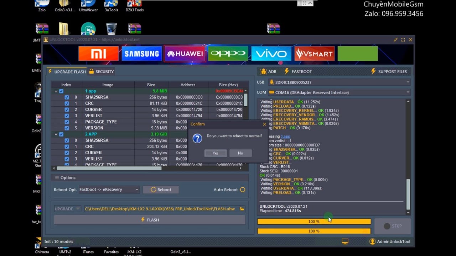Select the OPPO brand logo
This screenshot has width=456, height=256.
[x=228, y=54]
